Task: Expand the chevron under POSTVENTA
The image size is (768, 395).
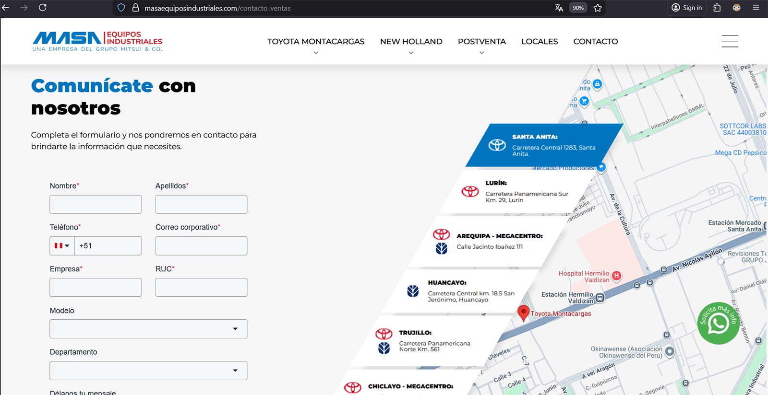Action: (482, 53)
